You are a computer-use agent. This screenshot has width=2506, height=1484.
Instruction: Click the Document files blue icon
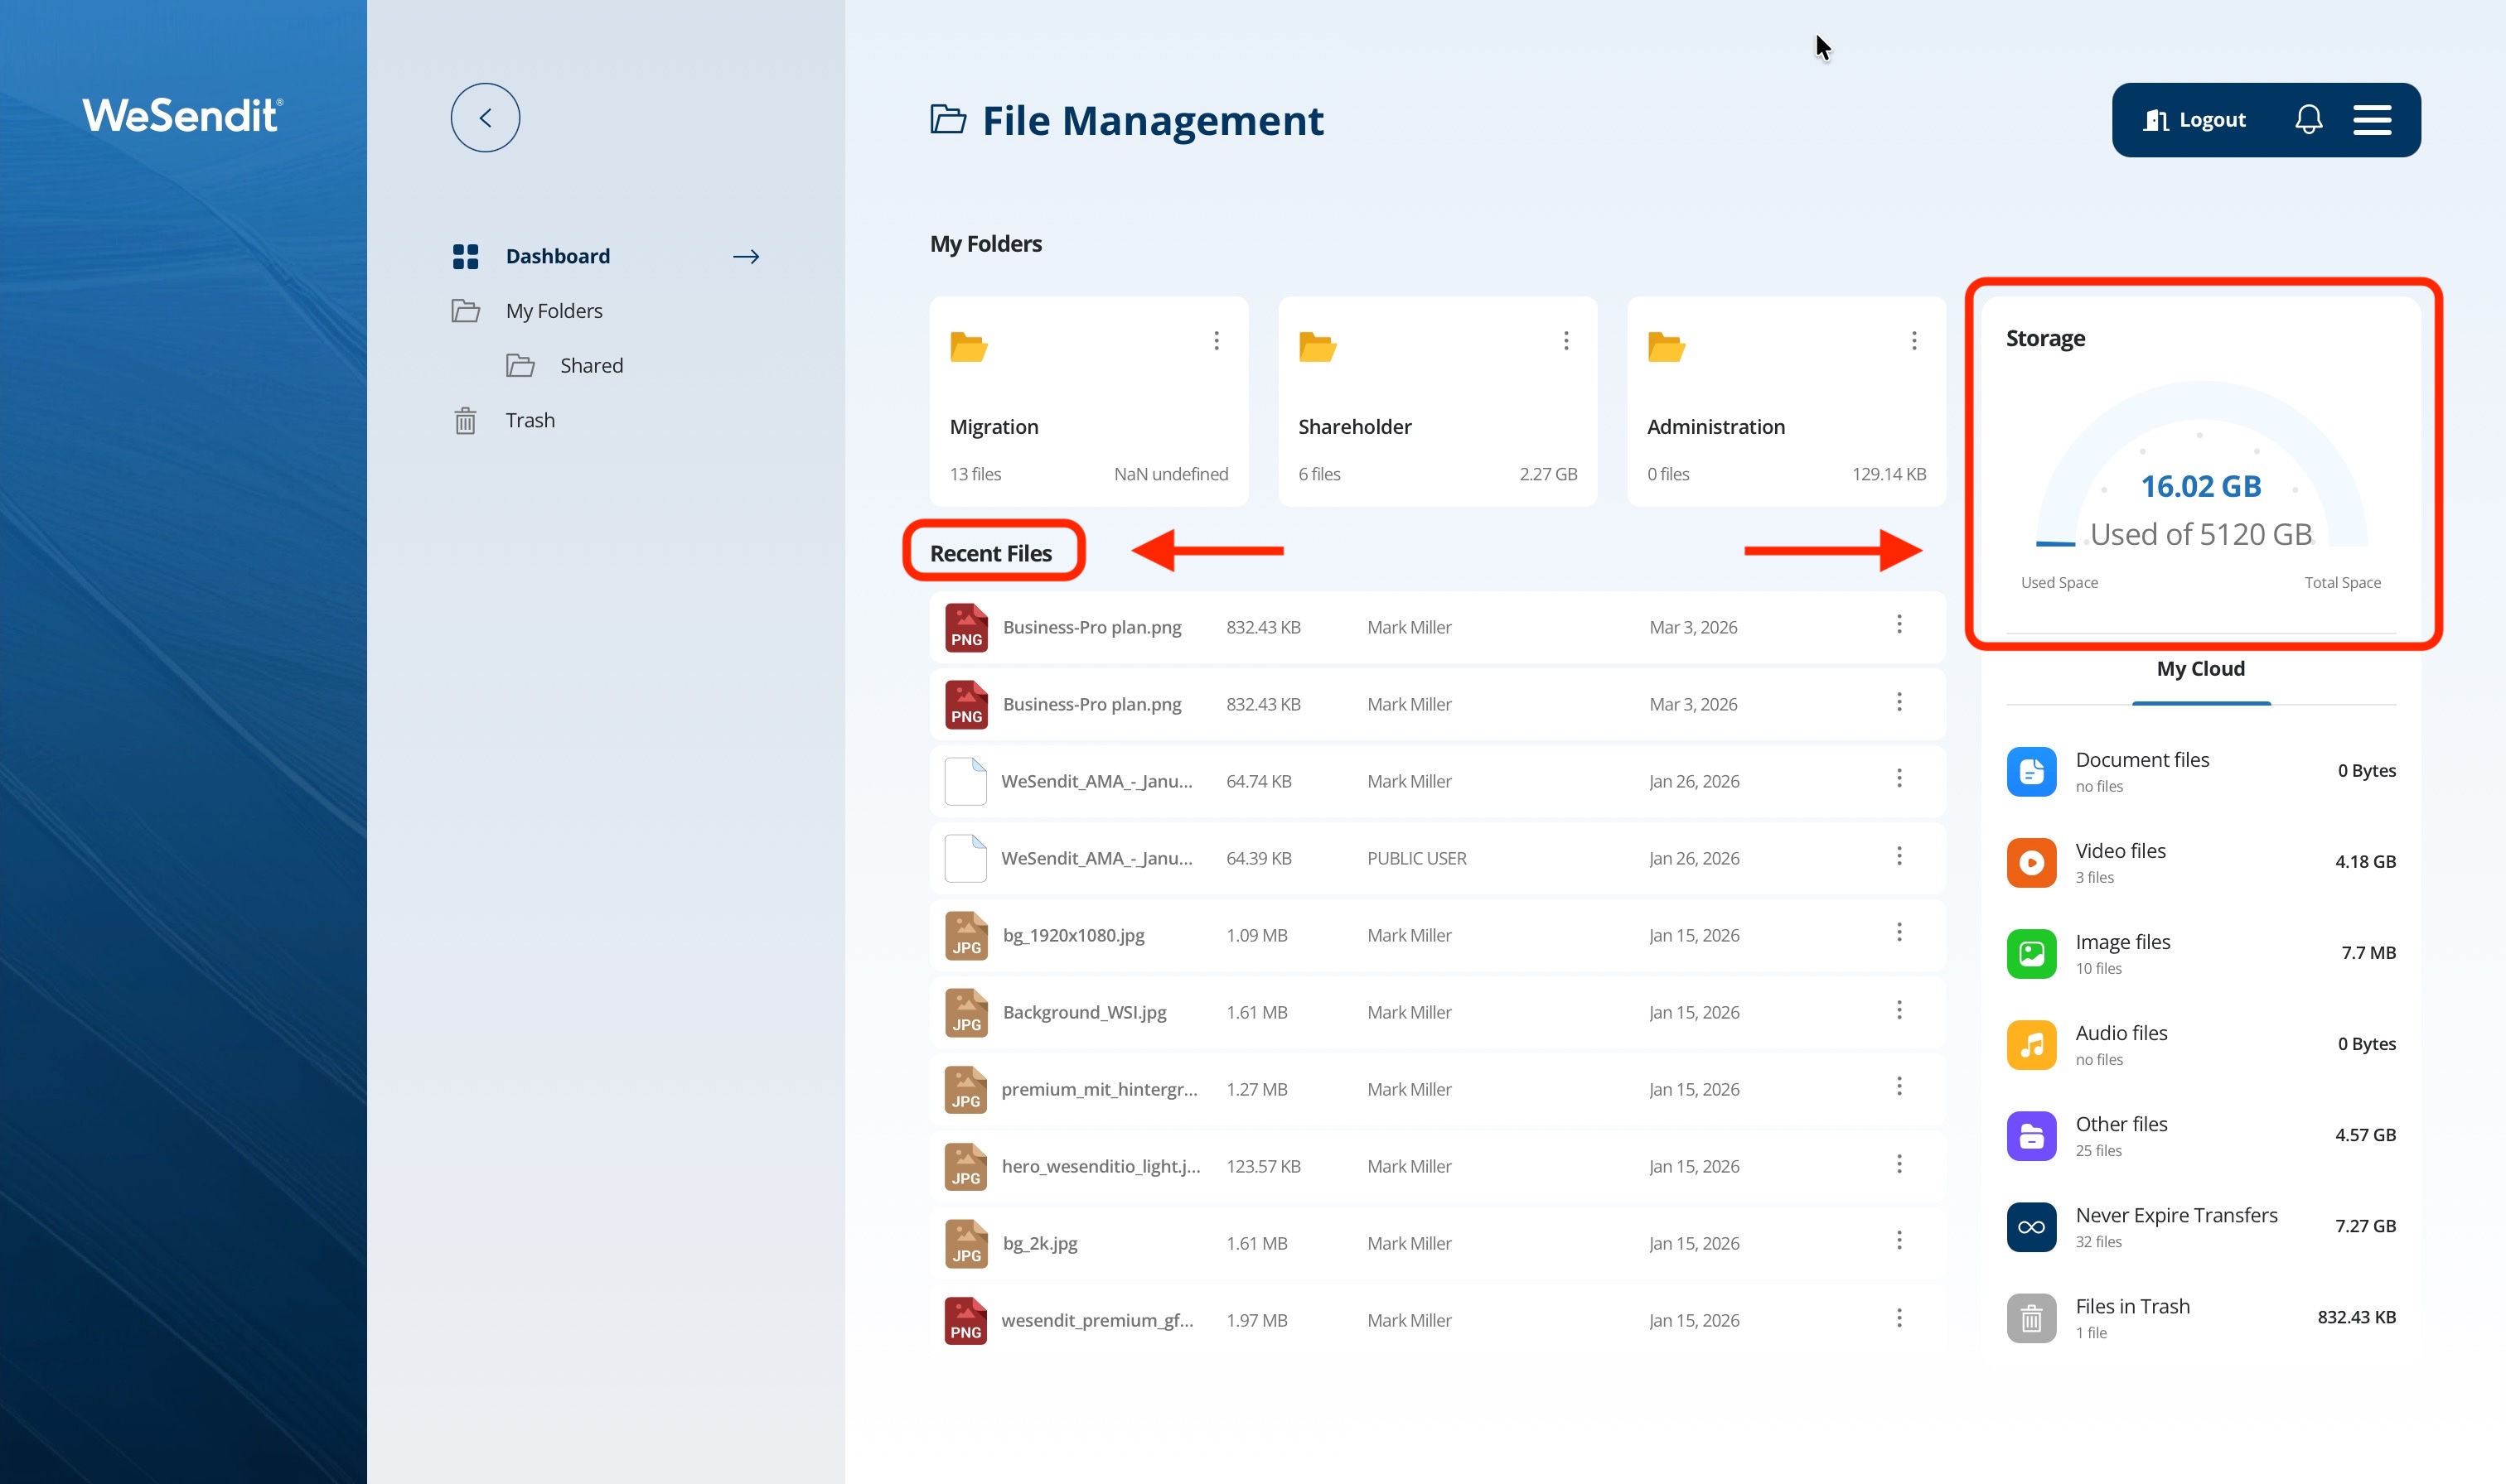coord(2031,771)
